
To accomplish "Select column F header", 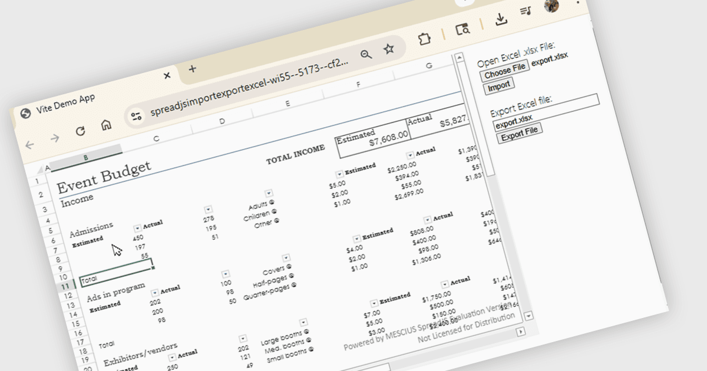I will tap(358, 85).
